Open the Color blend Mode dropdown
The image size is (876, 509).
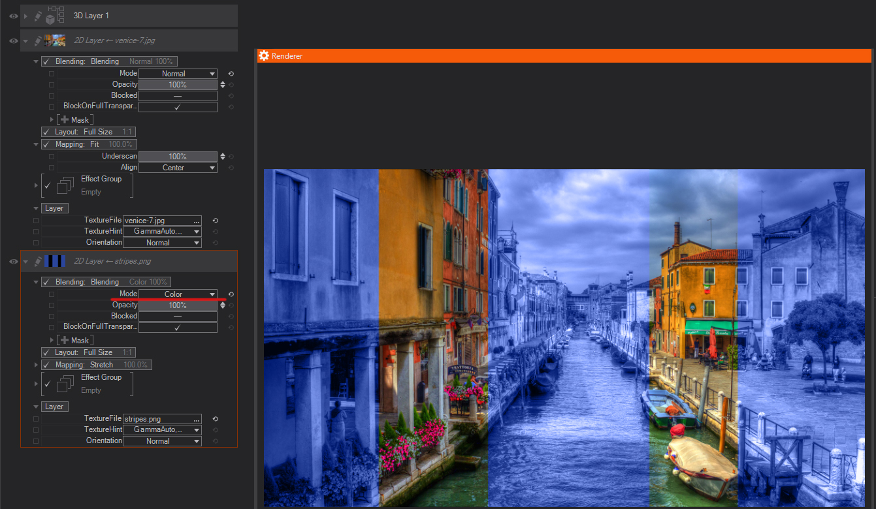178,294
